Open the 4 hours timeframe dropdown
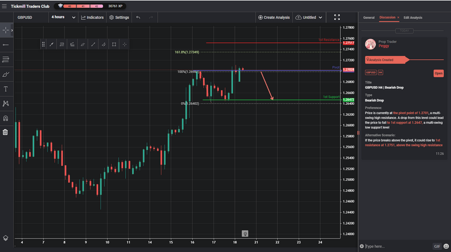 tap(63, 17)
